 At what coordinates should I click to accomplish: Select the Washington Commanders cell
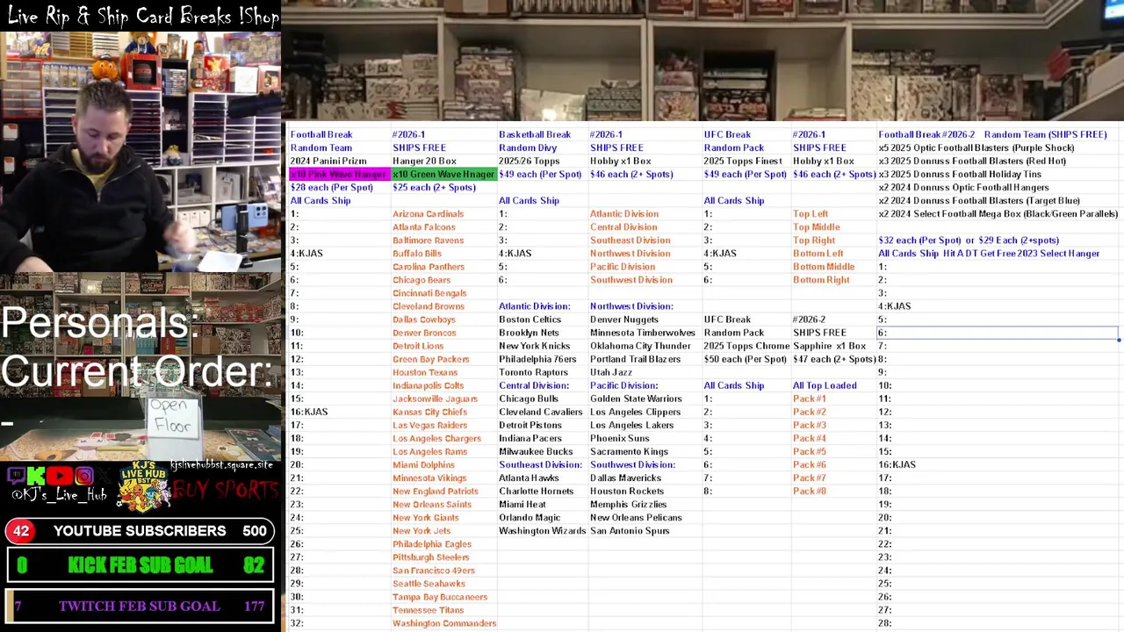(x=444, y=623)
